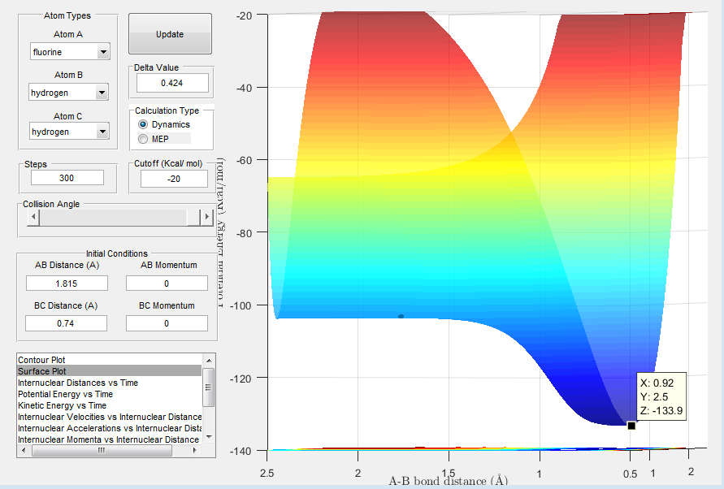The width and height of the screenshot is (724, 489).
Task: Click the Collision Angle slider right arrow
Action: point(207,217)
